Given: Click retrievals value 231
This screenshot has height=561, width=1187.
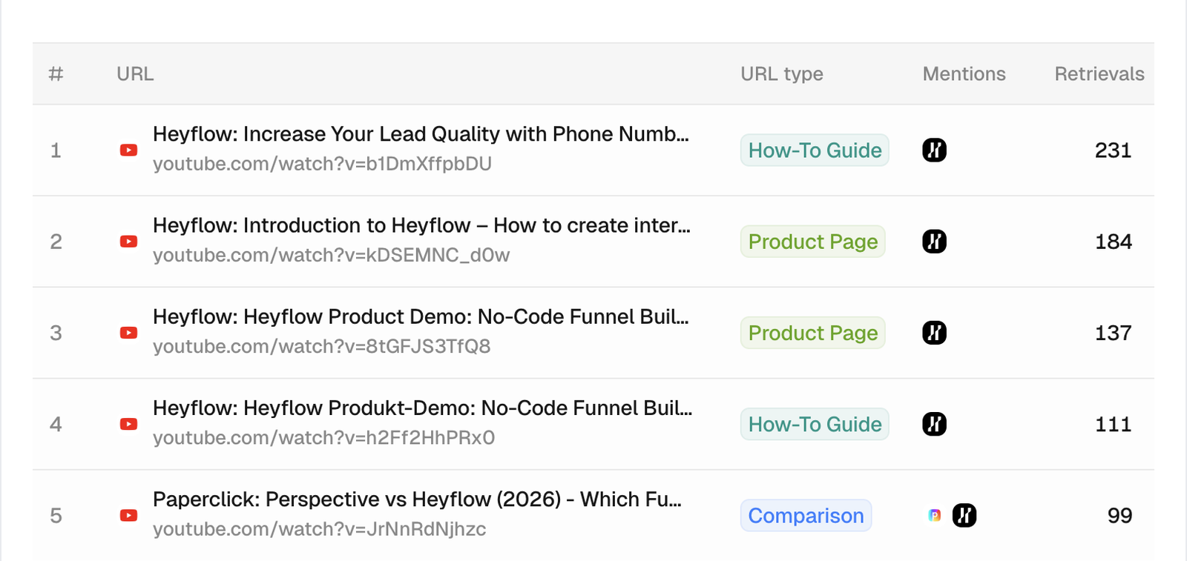Looking at the screenshot, I should pos(1113,150).
